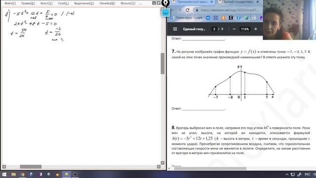This screenshot has width=316, height=178.
Task: Zoom out the PDF with minus
Action: (234, 29)
